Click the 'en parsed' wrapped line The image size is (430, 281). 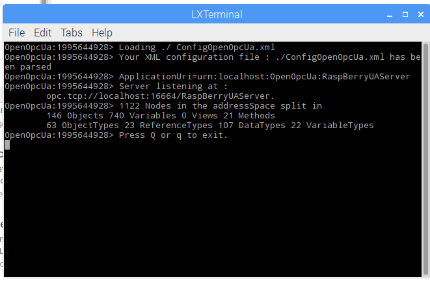coord(28,67)
